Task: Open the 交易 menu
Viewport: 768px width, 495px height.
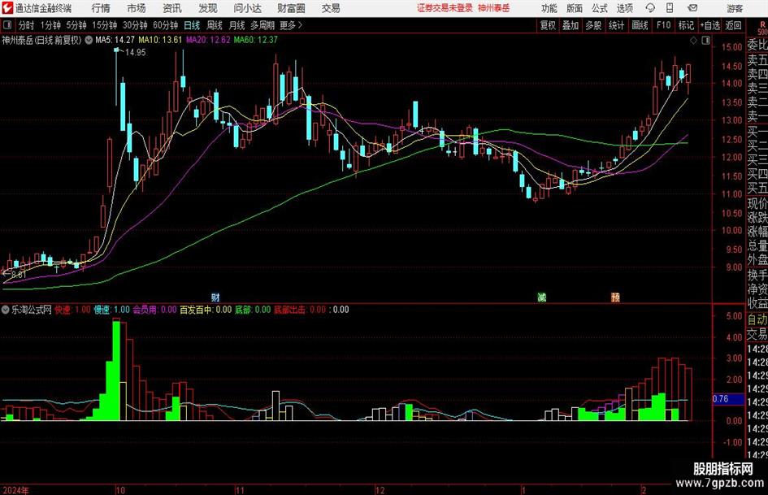Action: pos(331,8)
